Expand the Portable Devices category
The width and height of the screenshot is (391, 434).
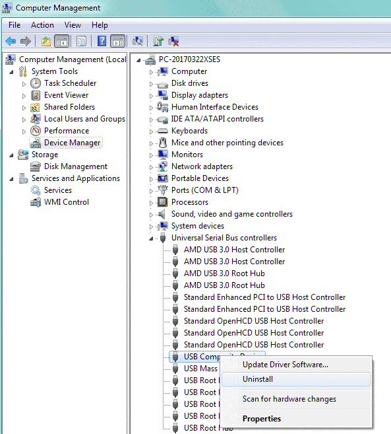click(x=151, y=179)
